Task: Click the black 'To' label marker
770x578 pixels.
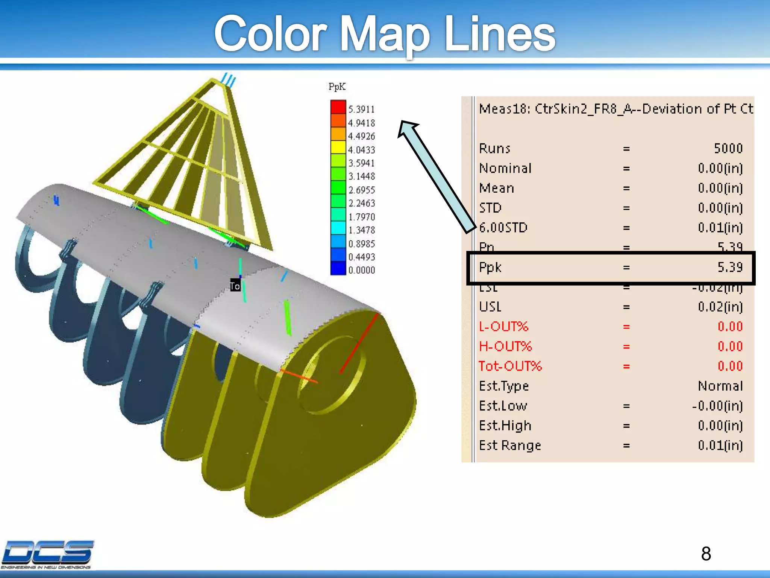Action: point(235,286)
